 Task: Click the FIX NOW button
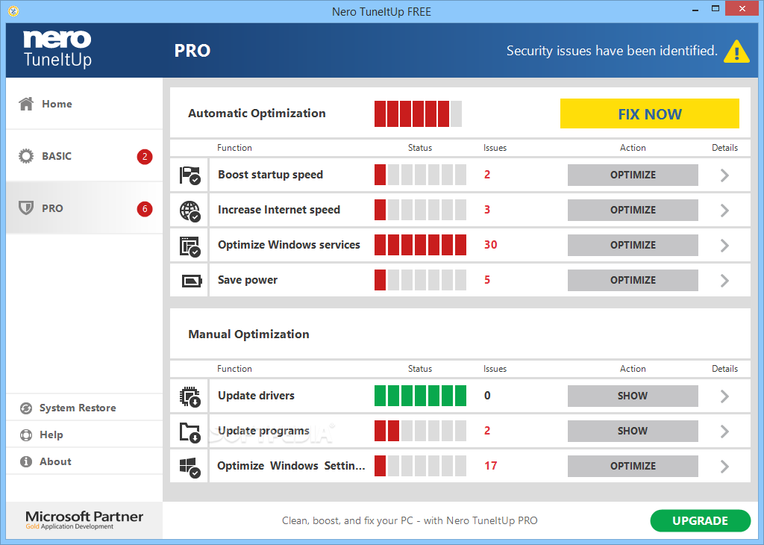[650, 113]
